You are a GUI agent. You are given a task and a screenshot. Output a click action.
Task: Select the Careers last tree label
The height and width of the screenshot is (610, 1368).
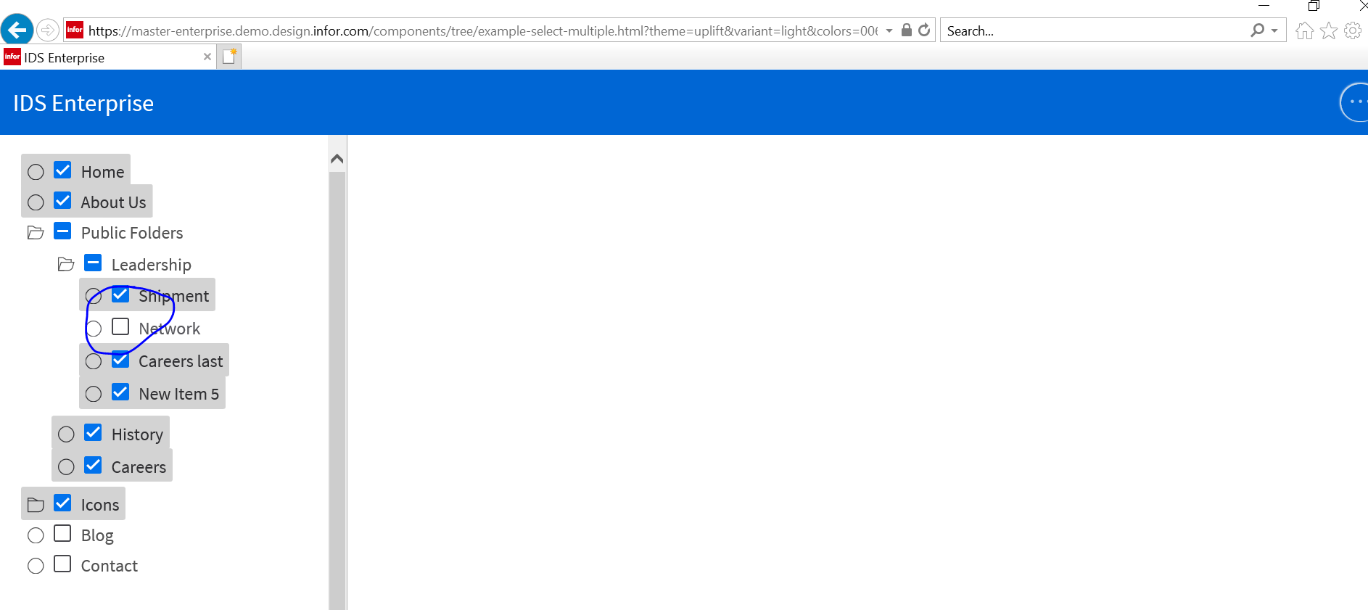[x=181, y=361]
